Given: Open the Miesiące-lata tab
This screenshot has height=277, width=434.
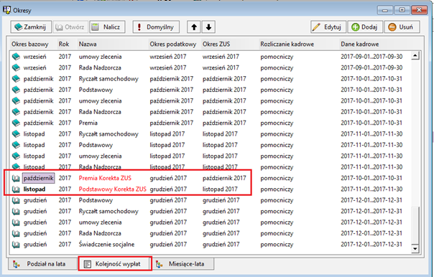Looking at the screenshot, I should pyautogui.click(x=183, y=264).
